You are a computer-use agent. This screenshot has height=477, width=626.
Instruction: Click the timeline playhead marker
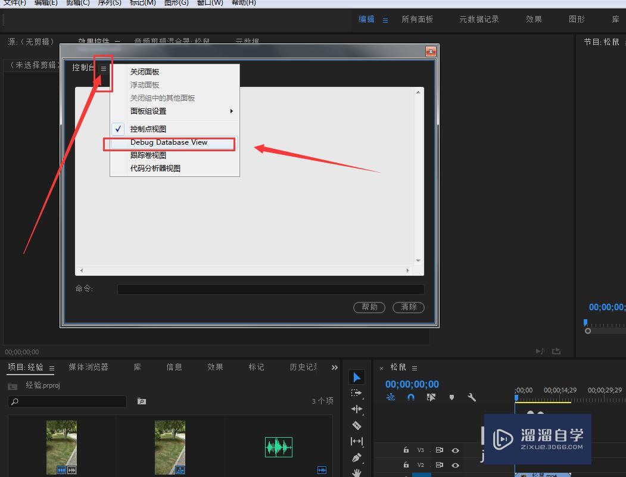(x=516, y=398)
